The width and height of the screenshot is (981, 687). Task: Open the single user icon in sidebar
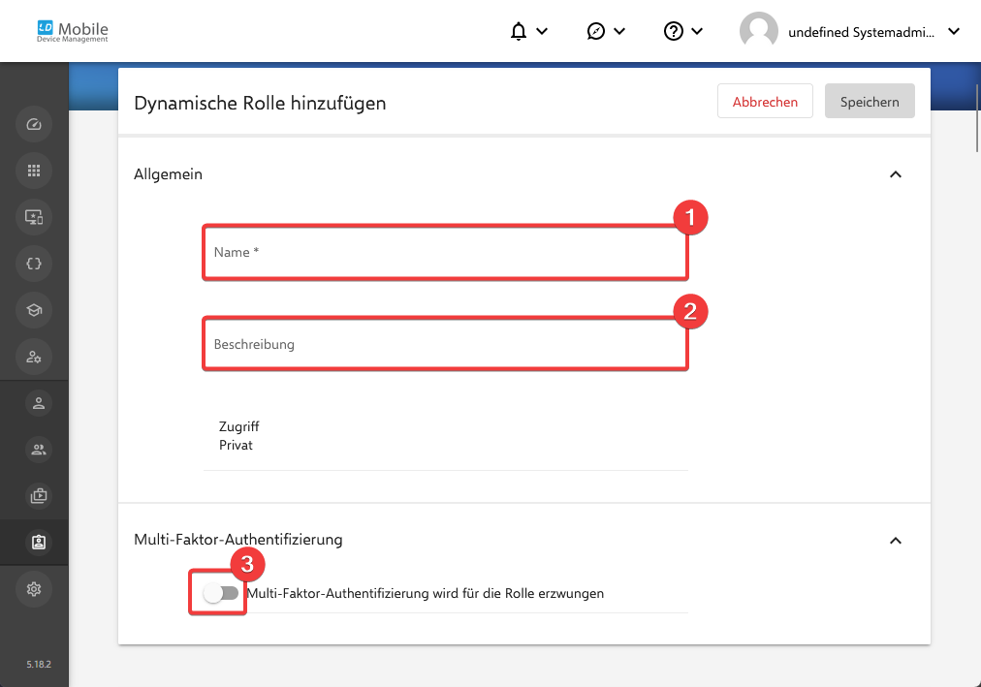coord(39,403)
